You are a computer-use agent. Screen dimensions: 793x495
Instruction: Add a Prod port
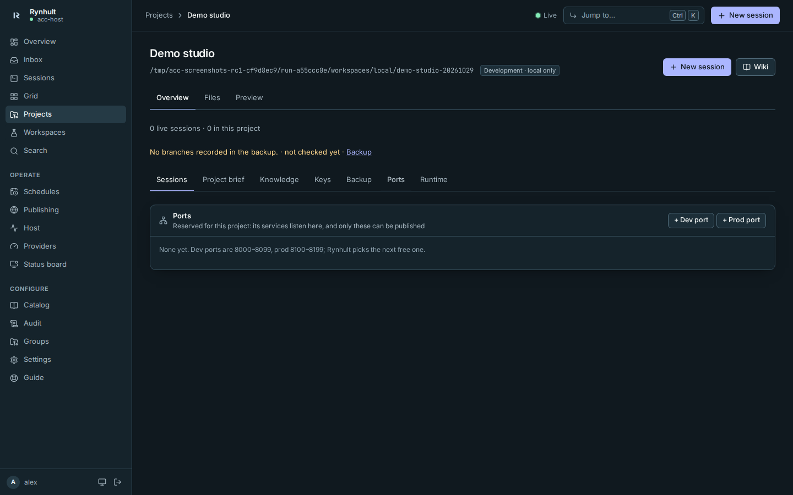741,221
